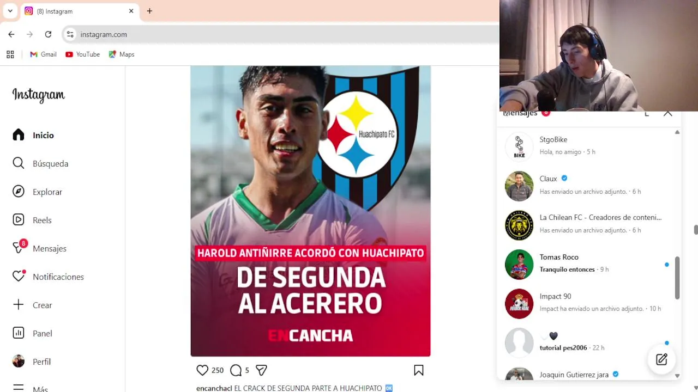Open encanchacl profile link under post
This screenshot has height=392, width=698.
click(x=214, y=388)
